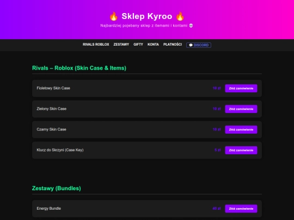Click the Fioletowy Skin Case name

pyautogui.click(x=53, y=88)
